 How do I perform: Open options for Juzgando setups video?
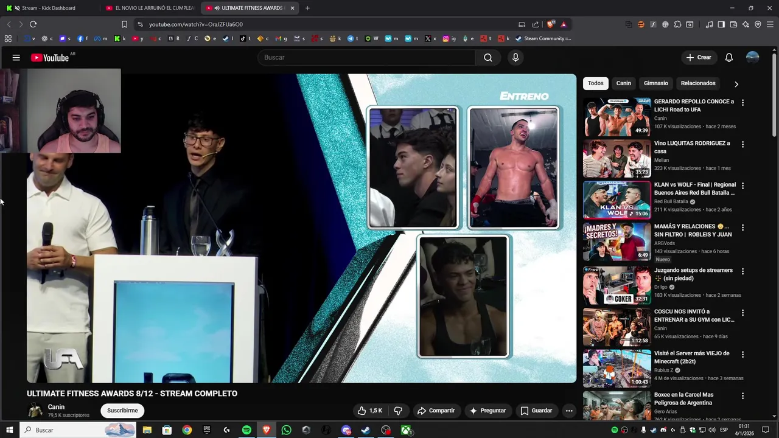[742, 271]
